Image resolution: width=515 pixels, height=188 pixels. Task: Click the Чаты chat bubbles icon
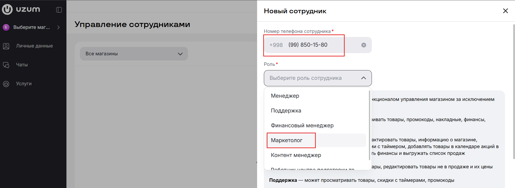point(6,65)
